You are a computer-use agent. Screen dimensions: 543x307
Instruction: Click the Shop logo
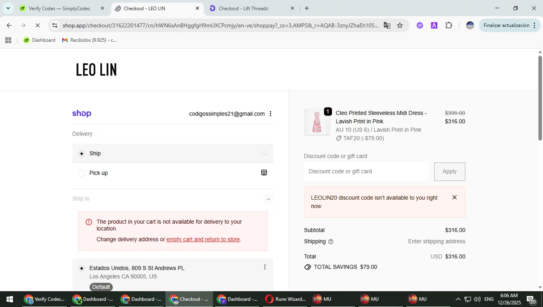81,114
